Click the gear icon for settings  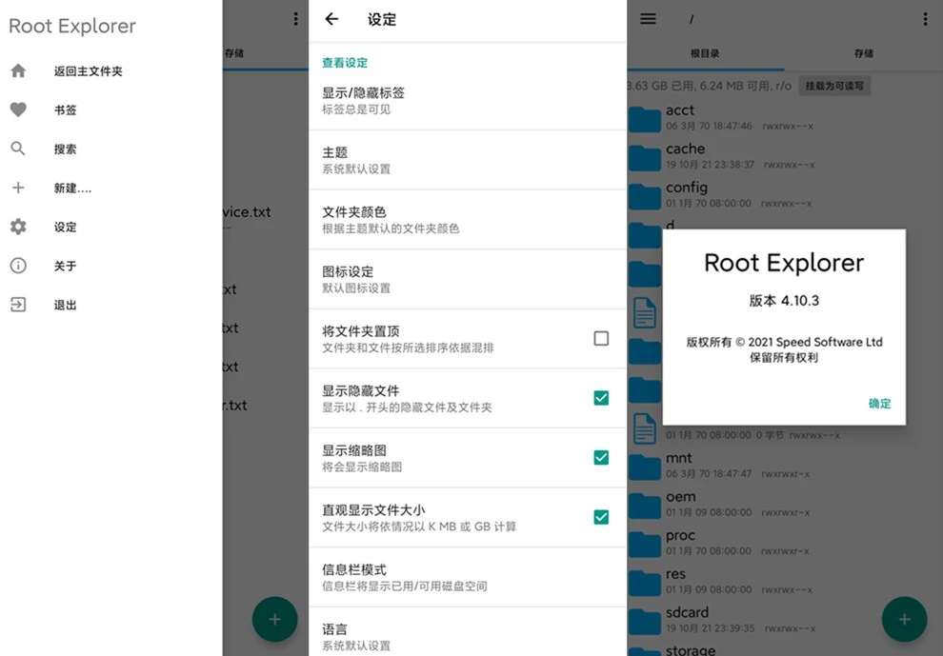tap(18, 227)
